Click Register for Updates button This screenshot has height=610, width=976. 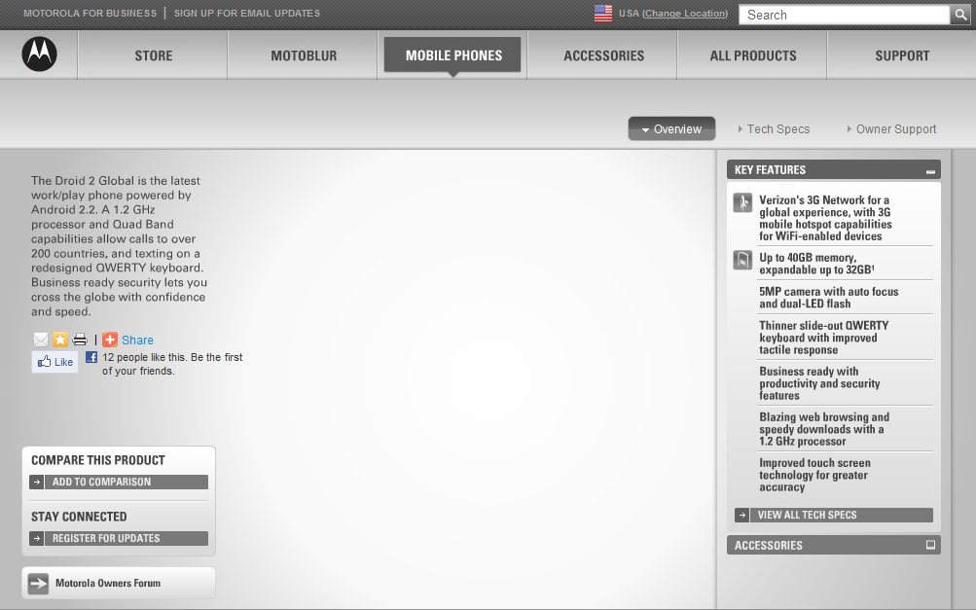pyautogui.click(x=119, y=538)
